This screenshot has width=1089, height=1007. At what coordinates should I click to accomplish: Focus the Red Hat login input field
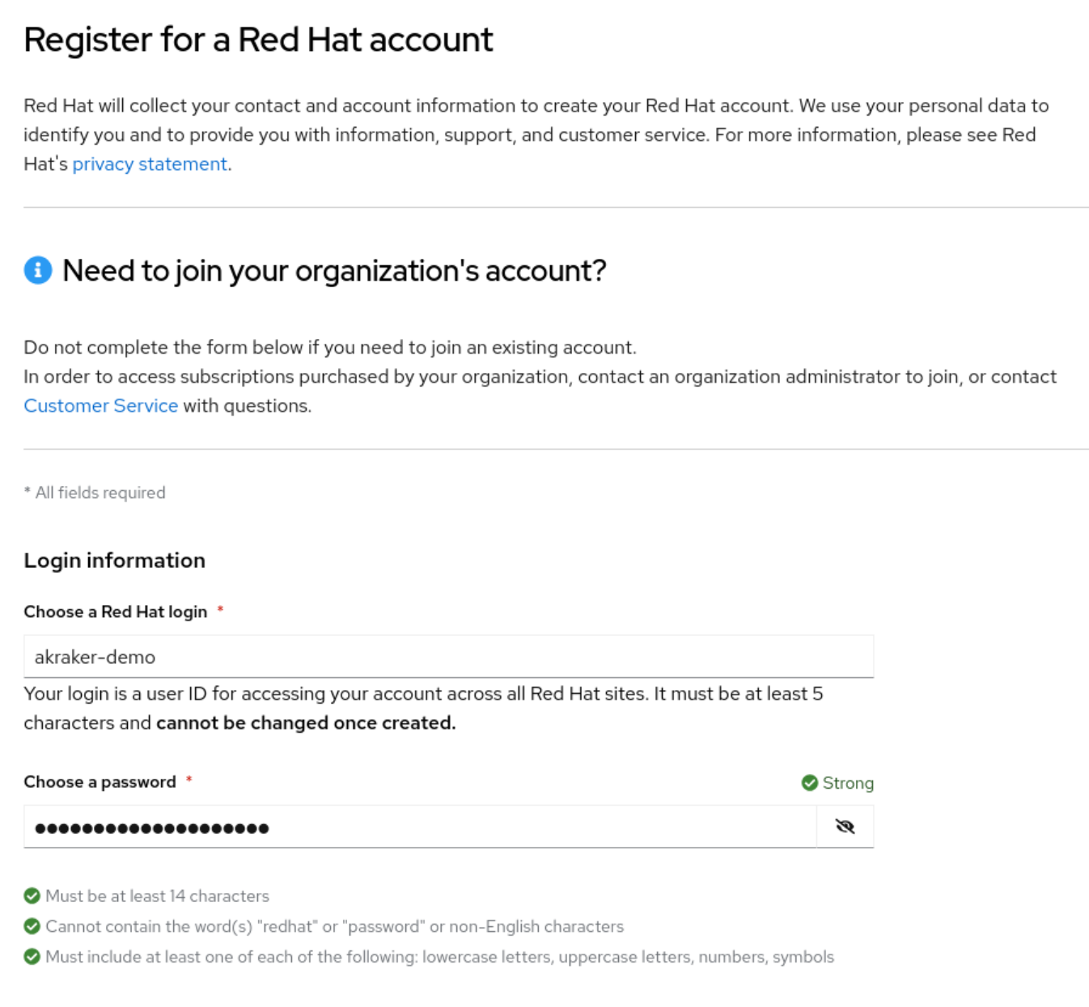(x=448, y=657)
